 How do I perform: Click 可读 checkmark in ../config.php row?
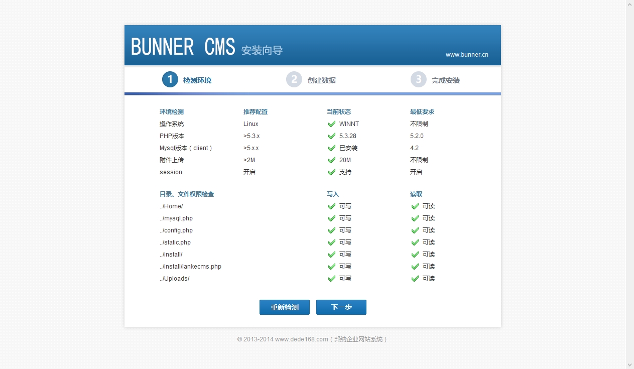pyautogui.click(x=415, y=230)
